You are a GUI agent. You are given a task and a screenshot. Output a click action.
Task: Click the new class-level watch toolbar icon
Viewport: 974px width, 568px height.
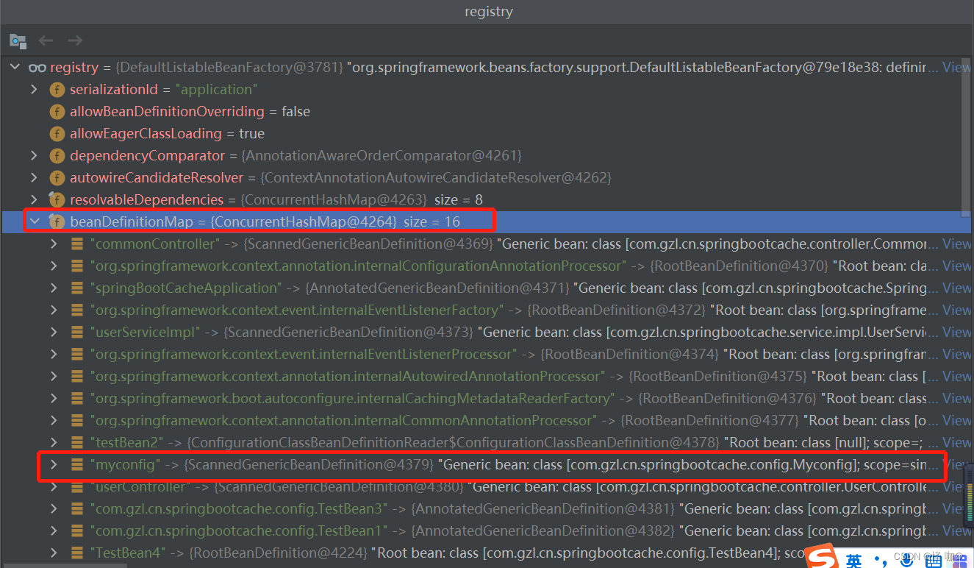[18, 41]
